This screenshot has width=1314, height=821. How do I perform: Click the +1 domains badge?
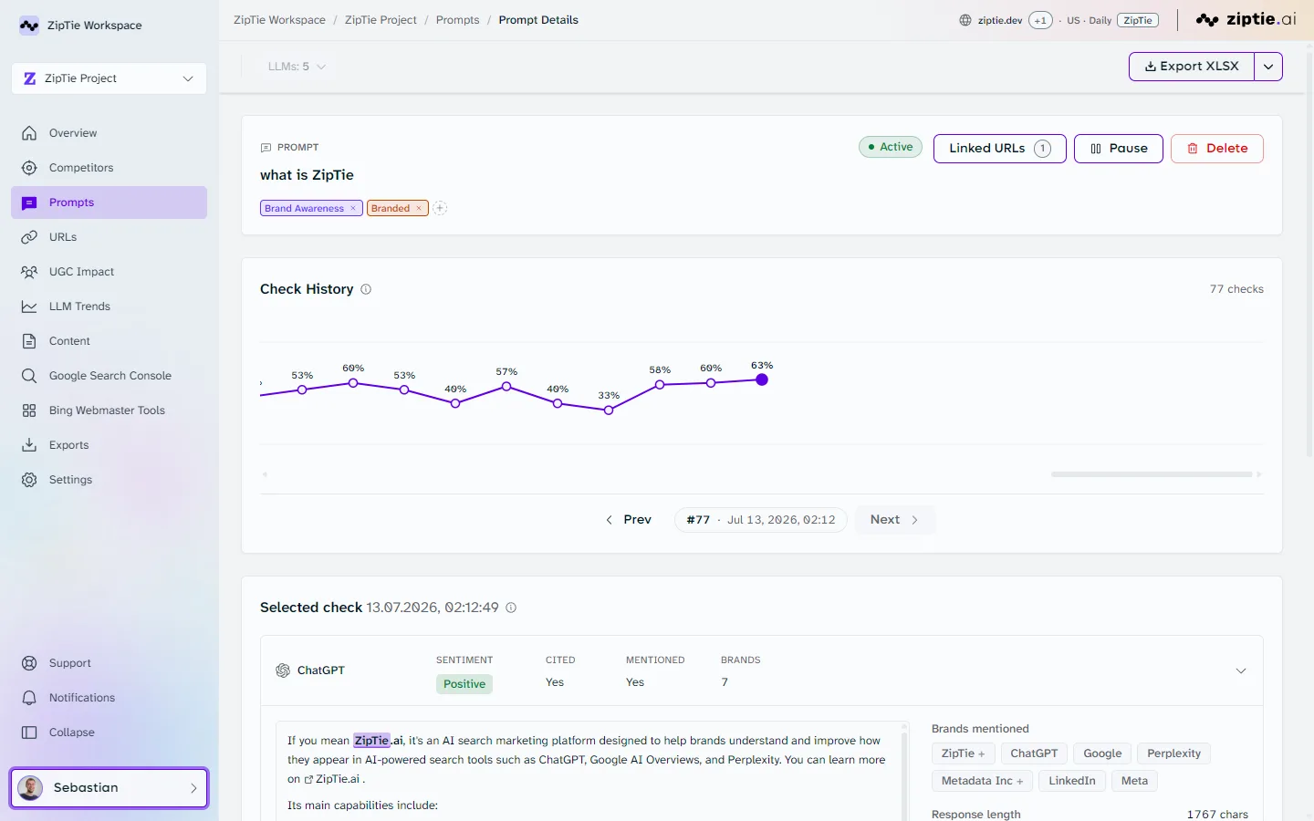coord(1040,20)
